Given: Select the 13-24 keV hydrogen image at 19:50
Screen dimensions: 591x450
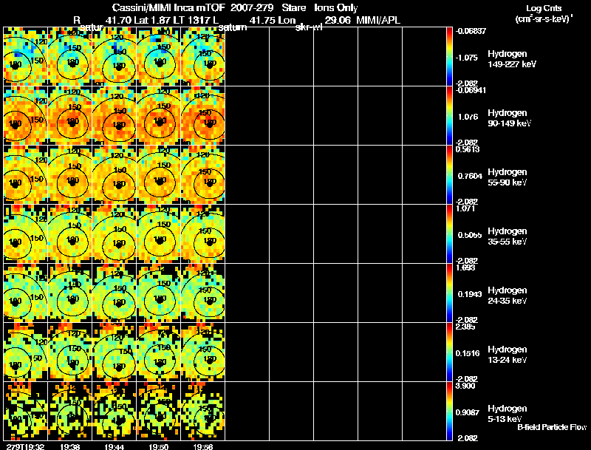Looking at the screenshot, I should [x=159, y=352].
